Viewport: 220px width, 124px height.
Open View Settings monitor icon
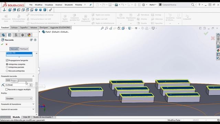[153, 28]
